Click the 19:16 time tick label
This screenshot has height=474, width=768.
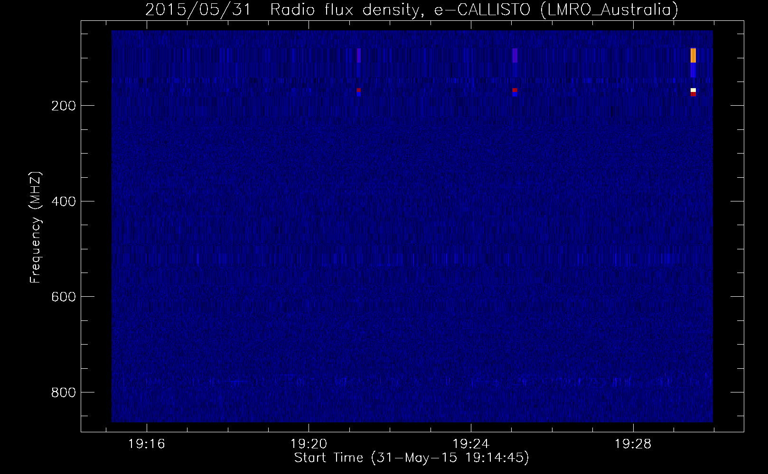[146, 444]
